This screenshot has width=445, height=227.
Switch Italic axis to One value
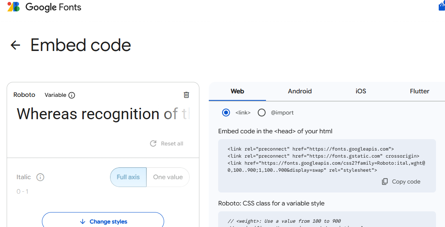point(168,177)
